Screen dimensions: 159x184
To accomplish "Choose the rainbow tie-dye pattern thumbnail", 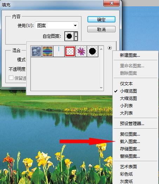I will pos(47,51).
